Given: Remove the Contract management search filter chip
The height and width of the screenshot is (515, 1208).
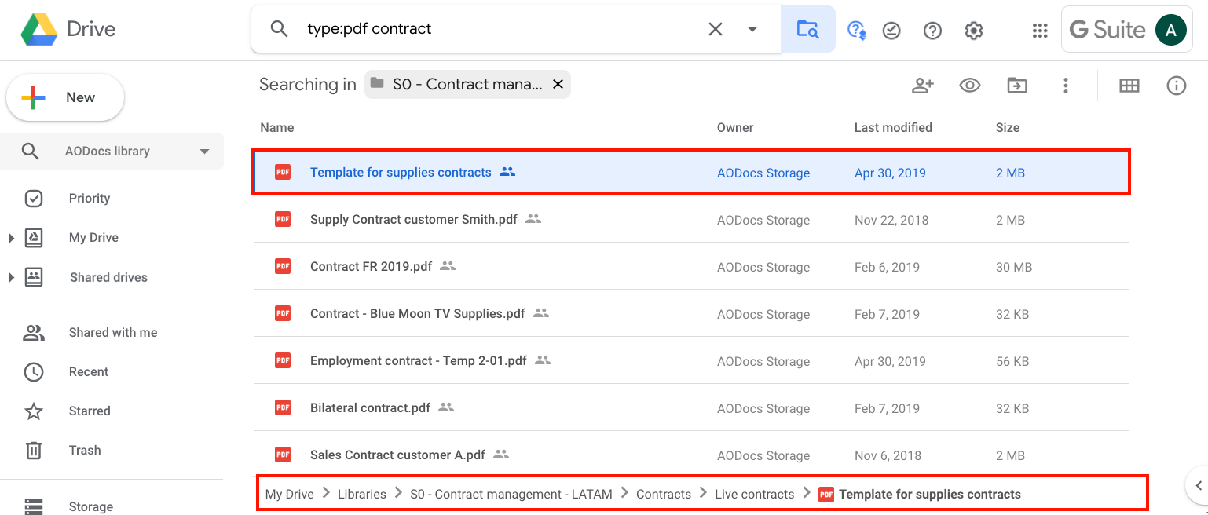Looking at the screenshot, I should pyautogui.click(x=558, y=84).
